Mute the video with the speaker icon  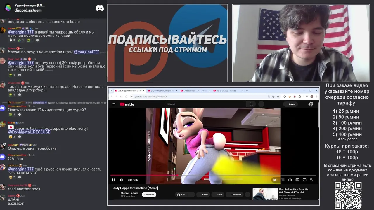tap(121, 180)
